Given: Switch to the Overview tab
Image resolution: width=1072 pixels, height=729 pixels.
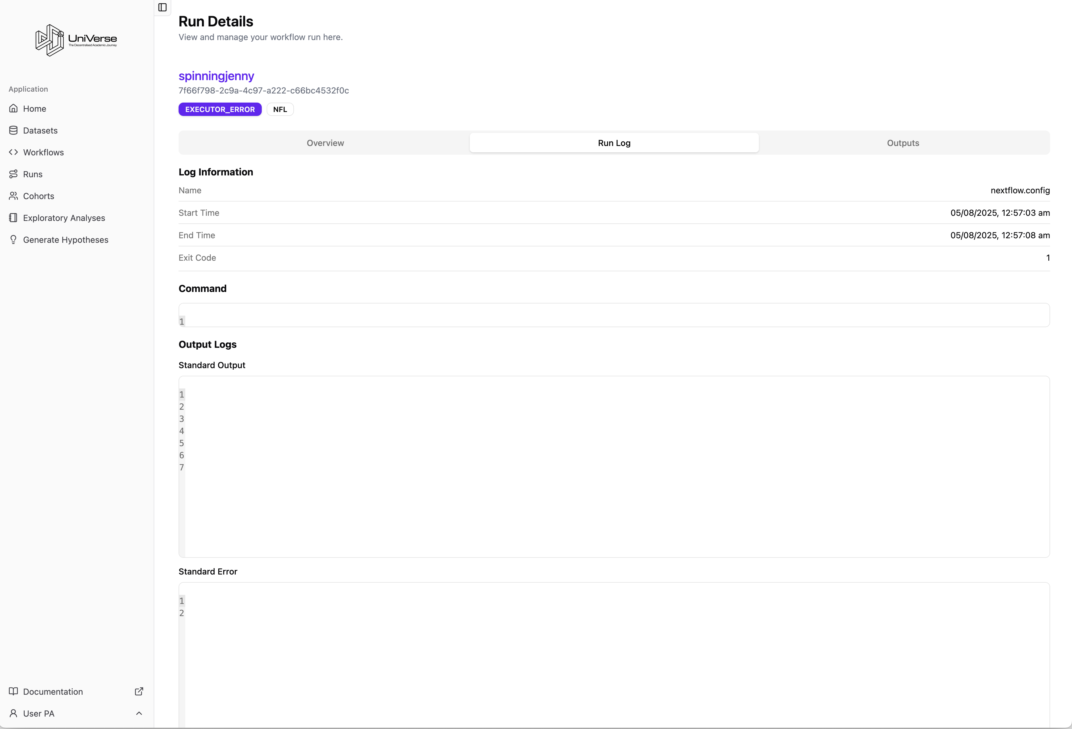Looking at the screenshot, I should pyautogui.click(x=325, y=143).
